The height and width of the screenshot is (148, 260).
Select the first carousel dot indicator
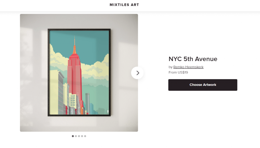pos(73,136)
